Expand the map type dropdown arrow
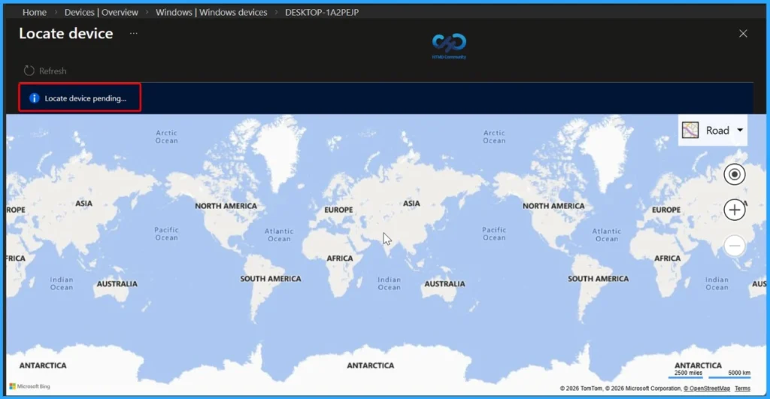This screenshot has height=399, width=770. tap(740, 130)
